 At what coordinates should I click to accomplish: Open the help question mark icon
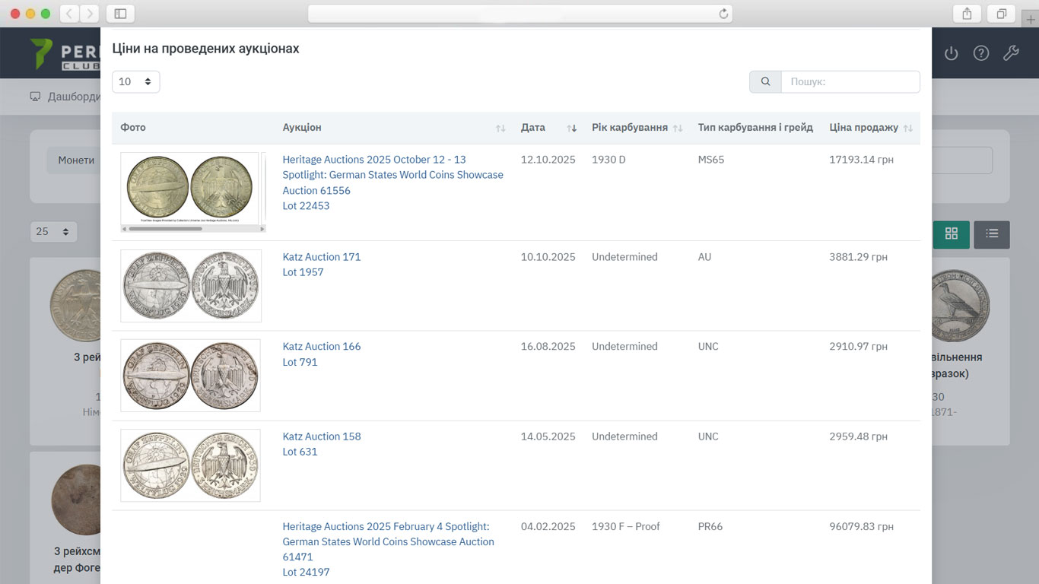tap(981, 53)
